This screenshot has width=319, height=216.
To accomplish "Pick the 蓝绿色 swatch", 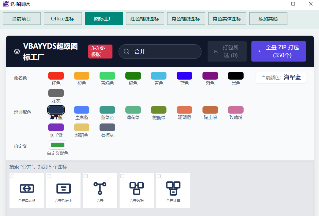I will [107, 110].
